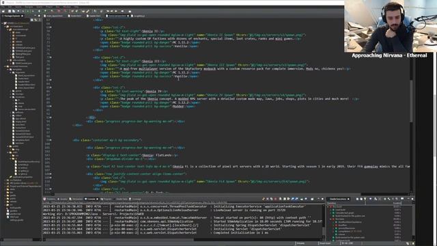
Task: Open the Window menu
Action: click(x=67, y=7)
